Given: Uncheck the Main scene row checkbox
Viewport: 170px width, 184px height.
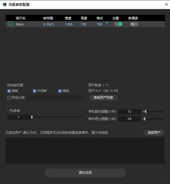Looking at the screenshot, I should [11, 24].
